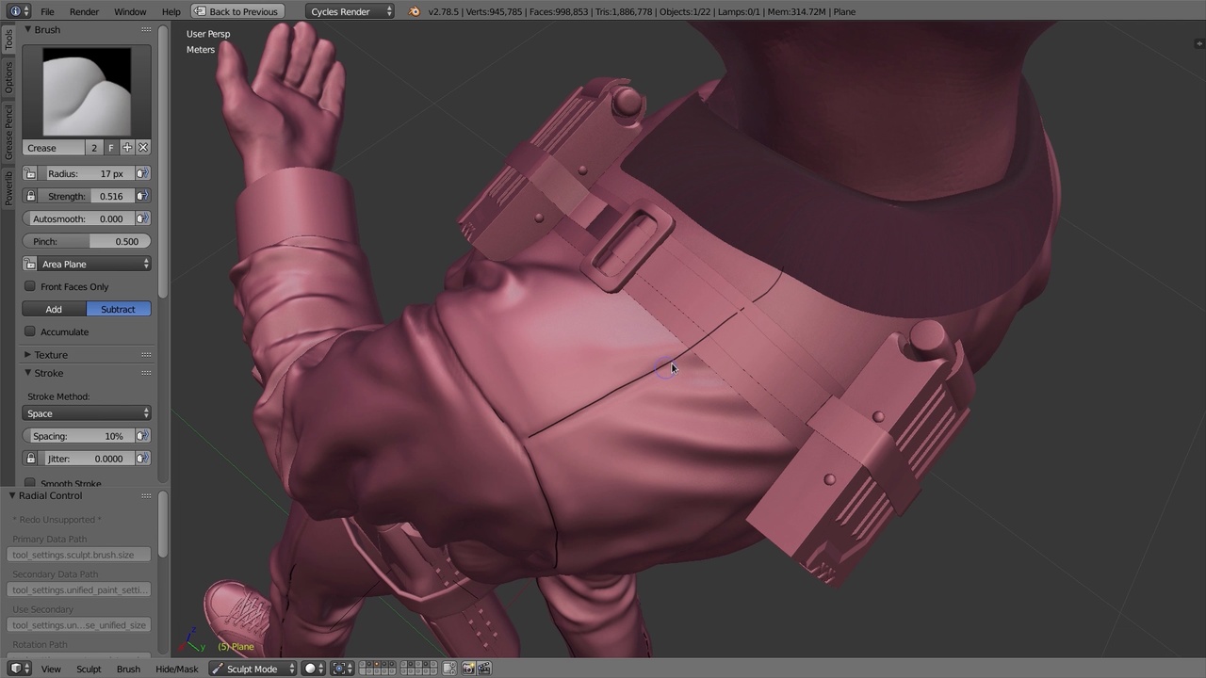
Task: Click the Use Secondary field
Action: pos(79,625)
